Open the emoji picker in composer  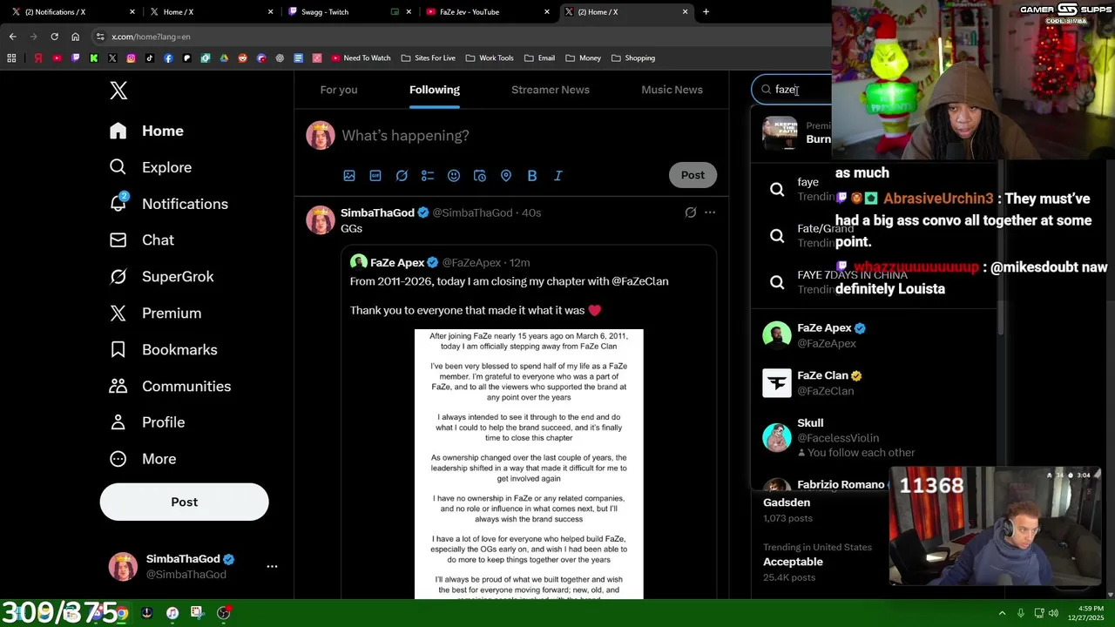tap(454, 176)
